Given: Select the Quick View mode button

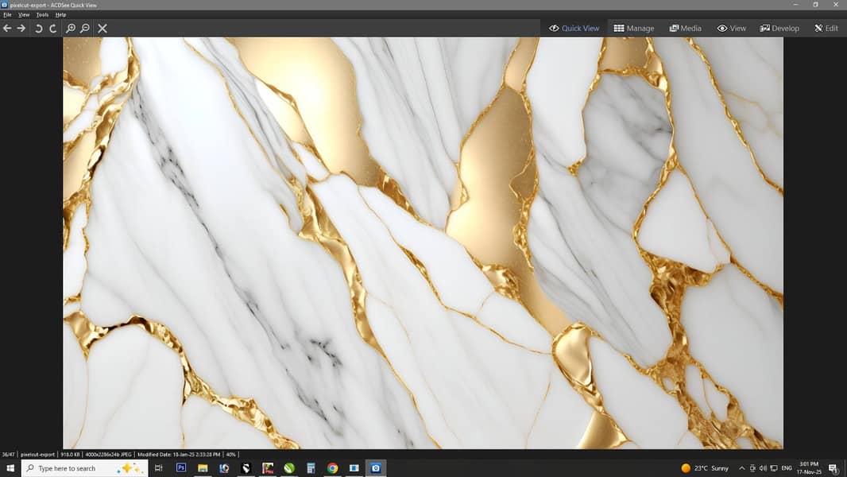Looking at the screenshot, I should click(x=574, y=28).
